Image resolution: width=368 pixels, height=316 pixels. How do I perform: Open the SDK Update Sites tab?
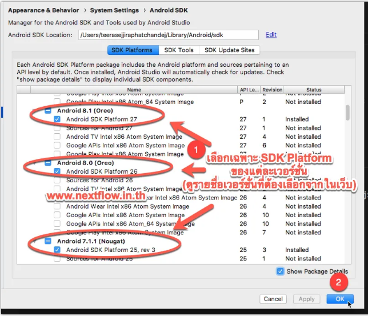pos(229,50)
